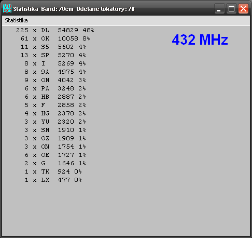This screenshot has height=238, width=252.
Task: Click the OE row showing 1727
Action: click(x=55, y=155)
